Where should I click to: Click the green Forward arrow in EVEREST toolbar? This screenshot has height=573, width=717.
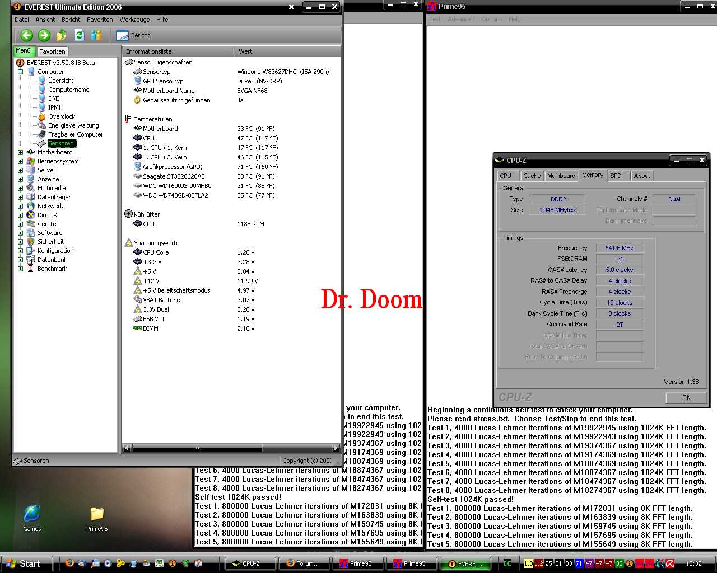[x=44, y=35]
